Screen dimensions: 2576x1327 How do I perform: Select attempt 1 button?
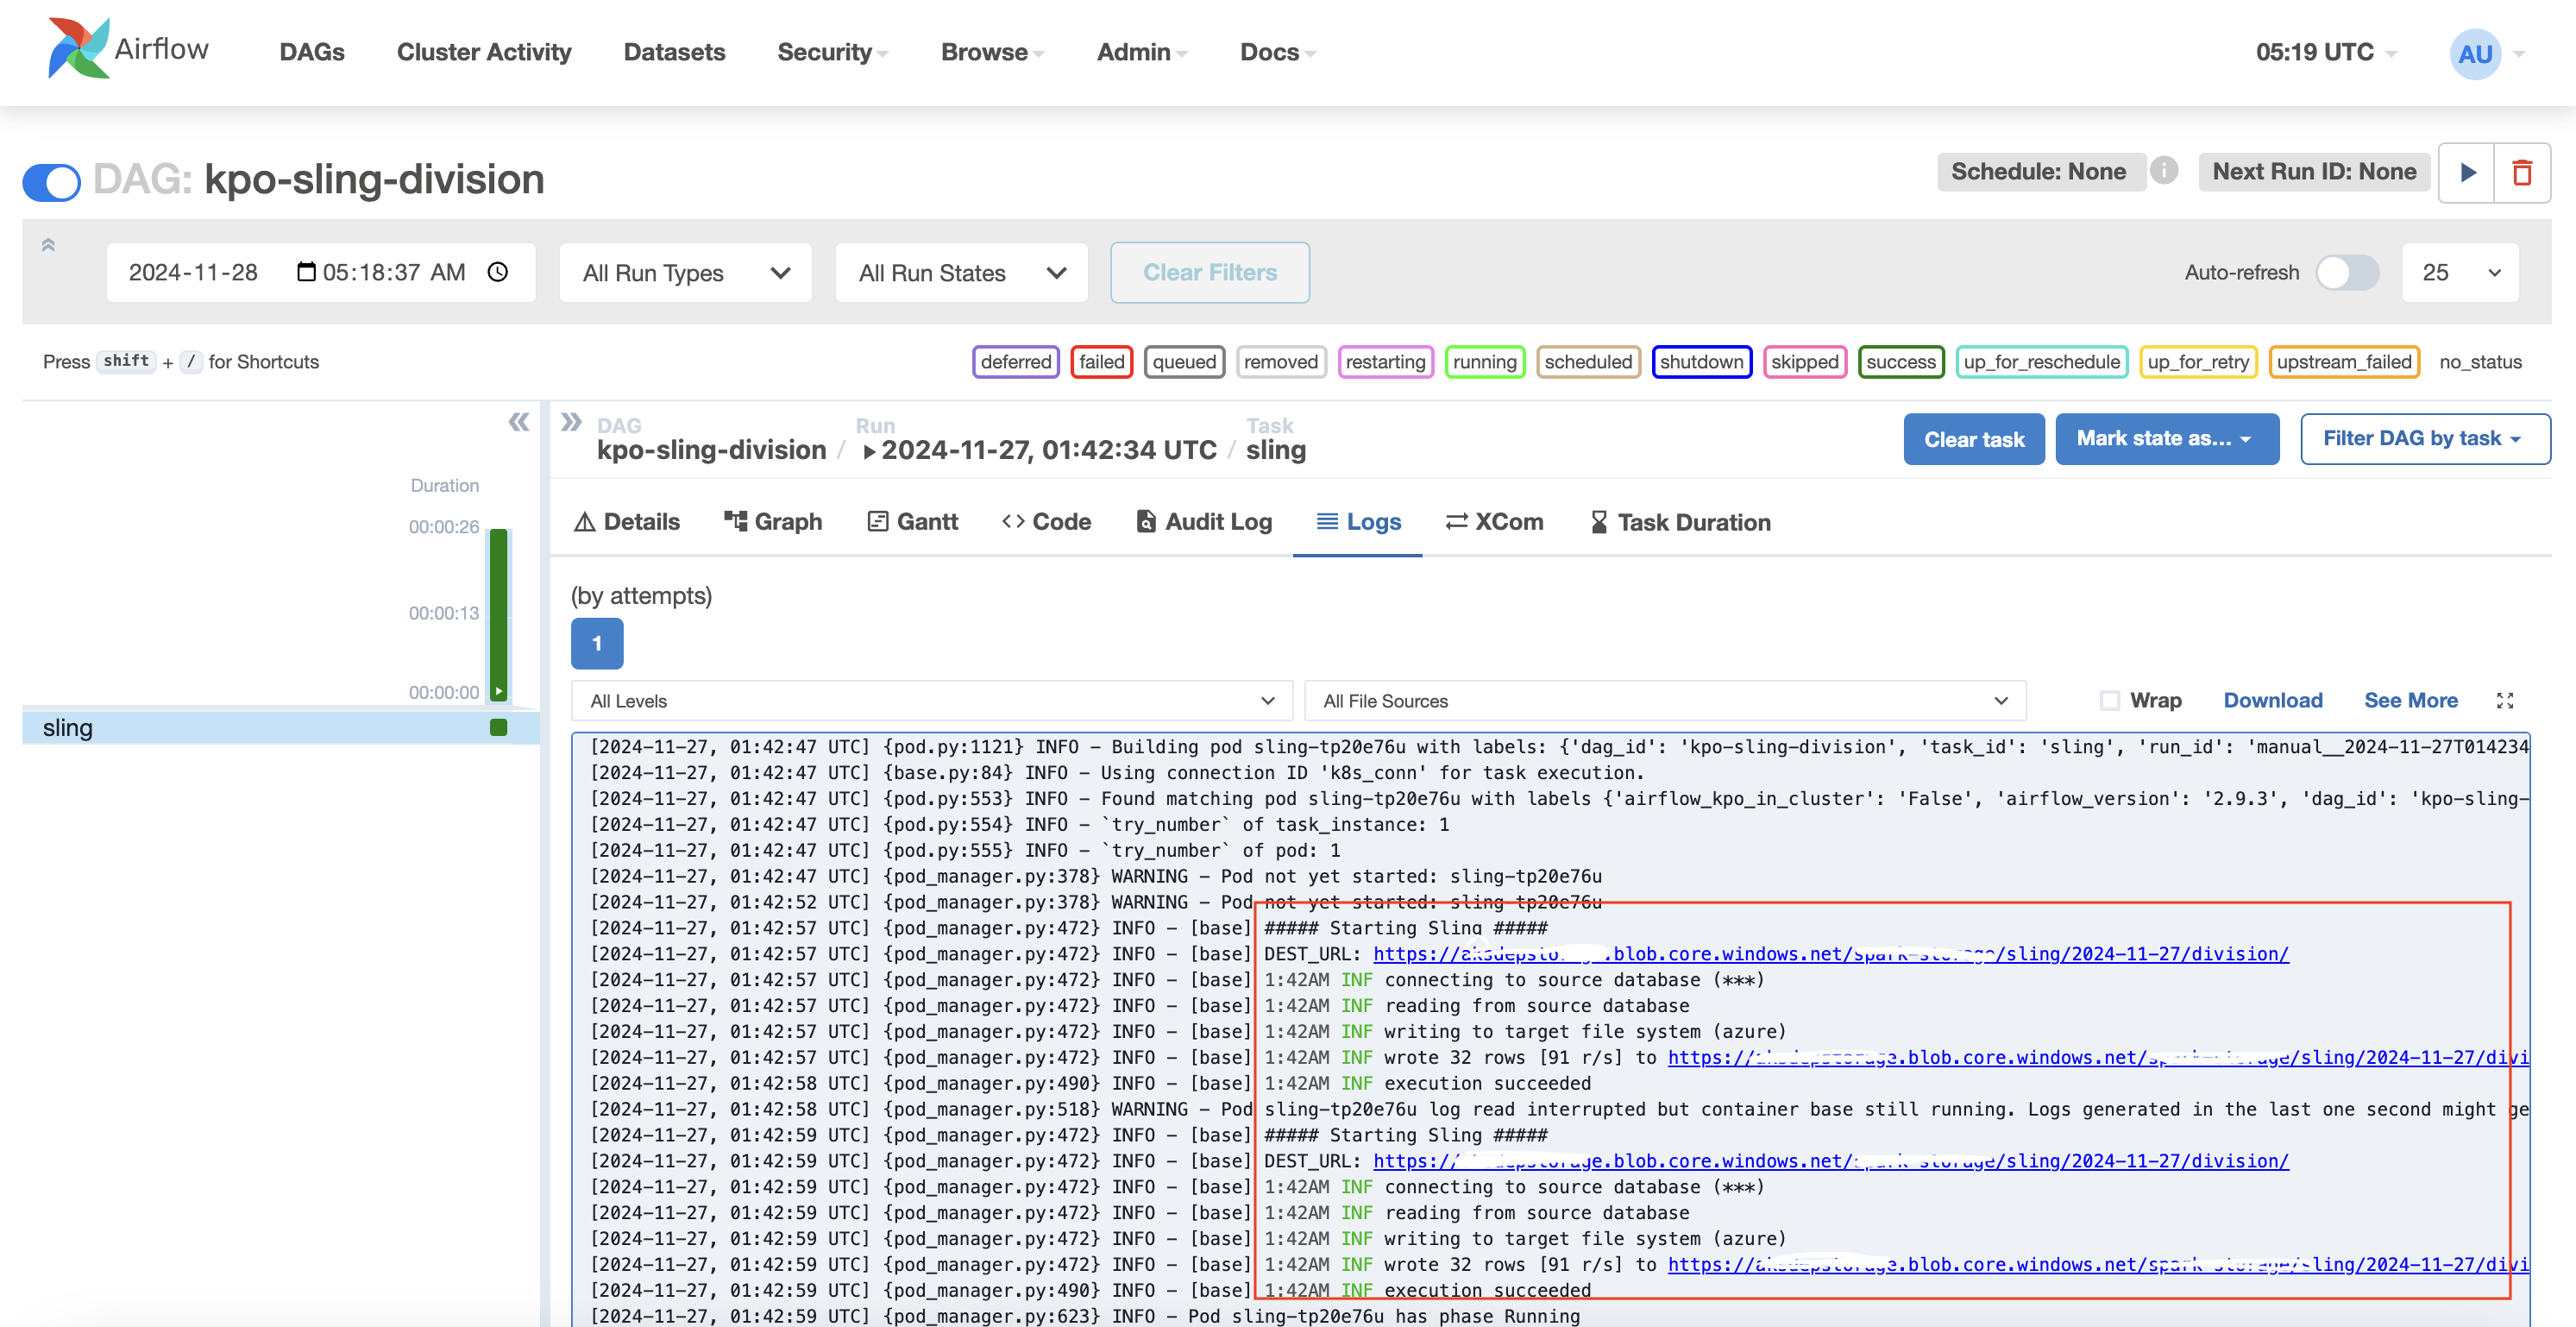pos(597,643)
